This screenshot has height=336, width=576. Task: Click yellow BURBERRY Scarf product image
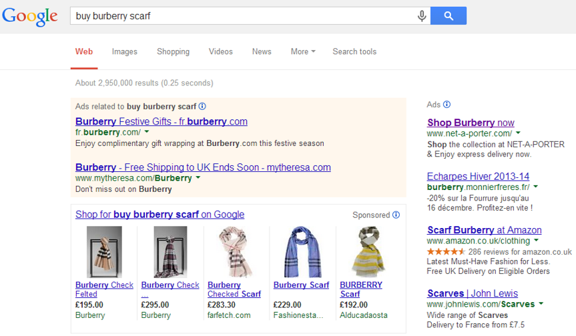(x=368, y=251)
